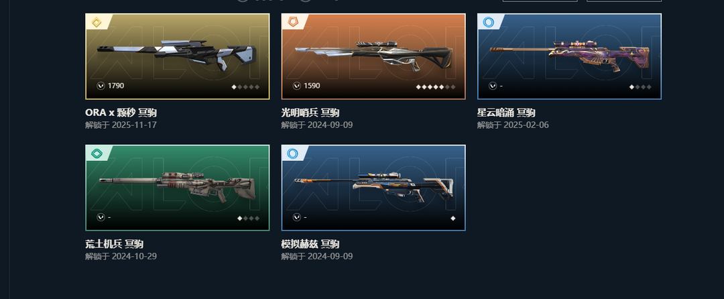Click the VP icon on the 星云暗涌 card

click(x=493, y=86)
